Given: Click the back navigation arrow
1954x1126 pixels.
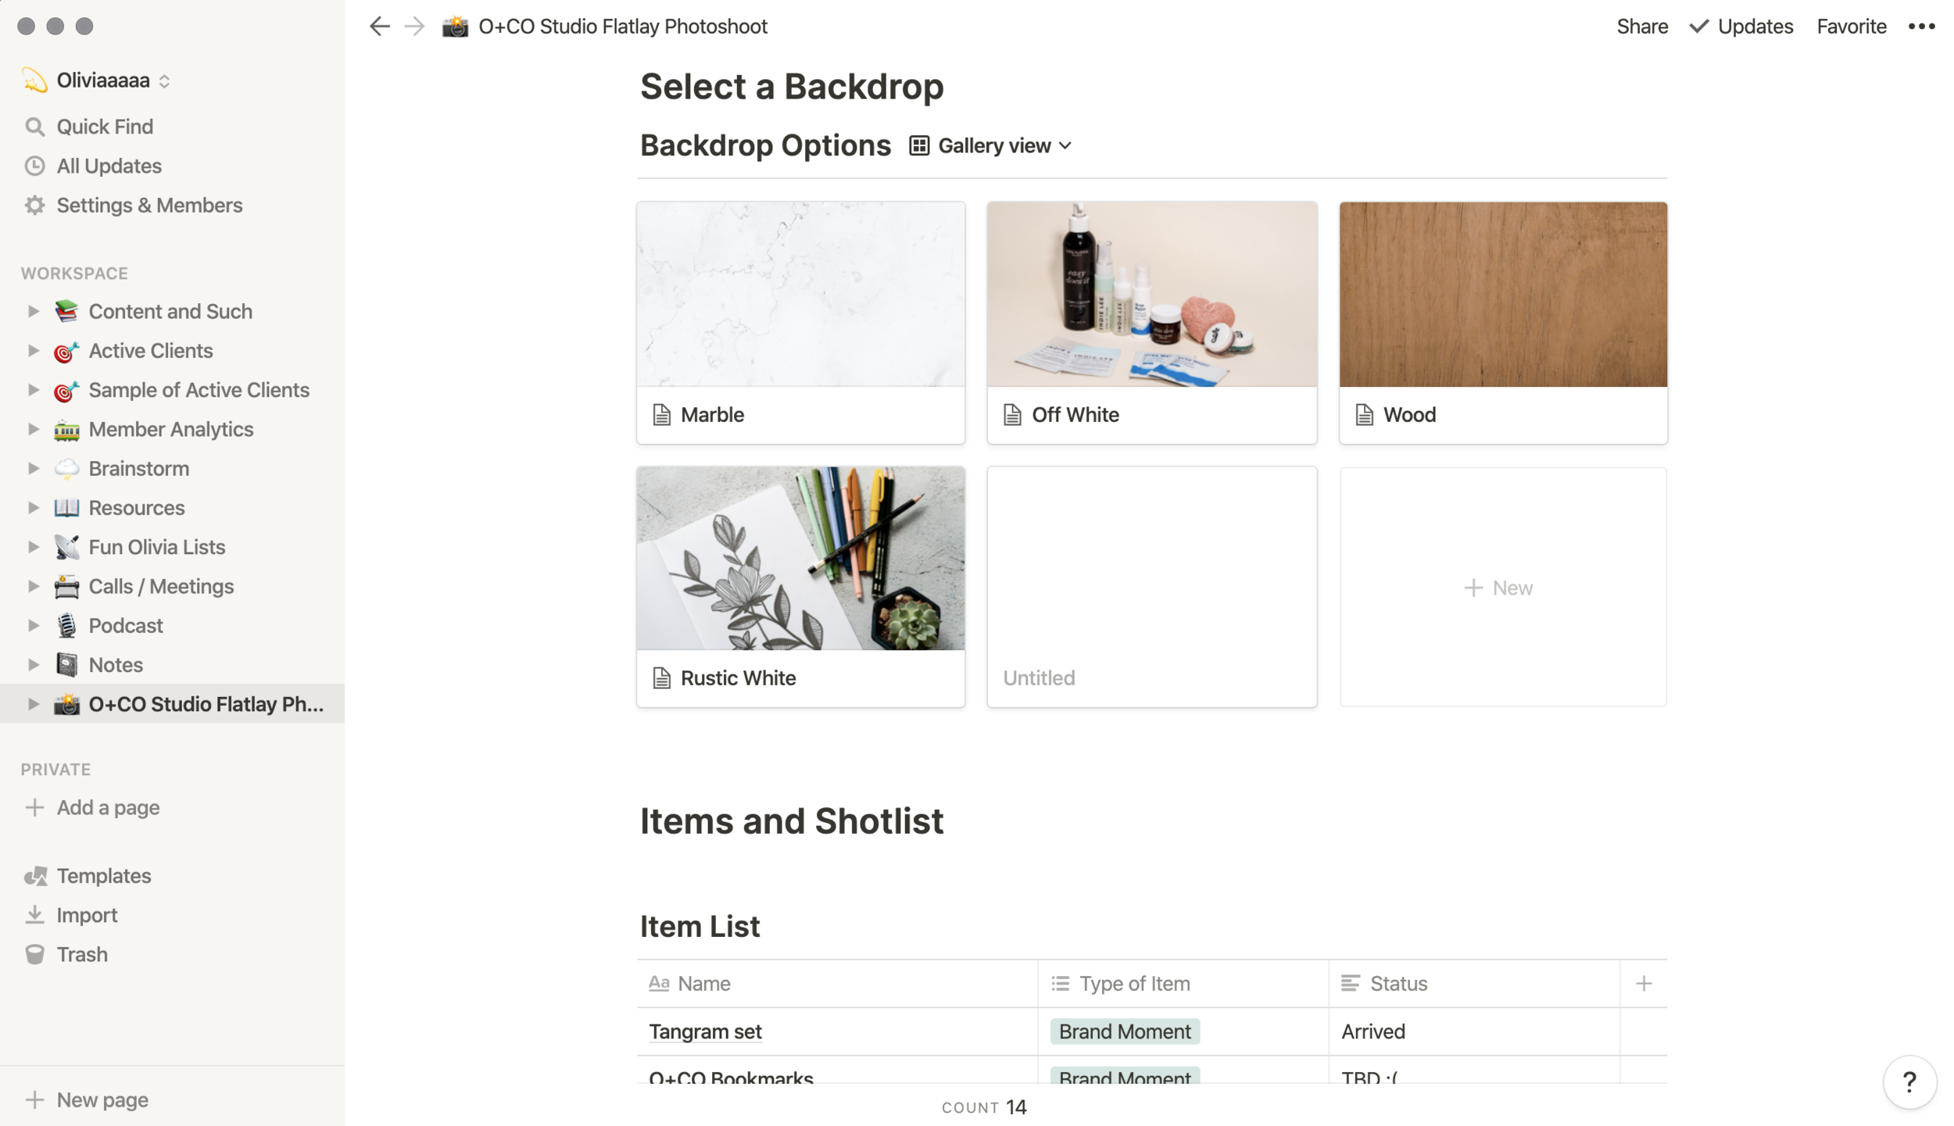Looking at the screenshot, I should 379,27.
